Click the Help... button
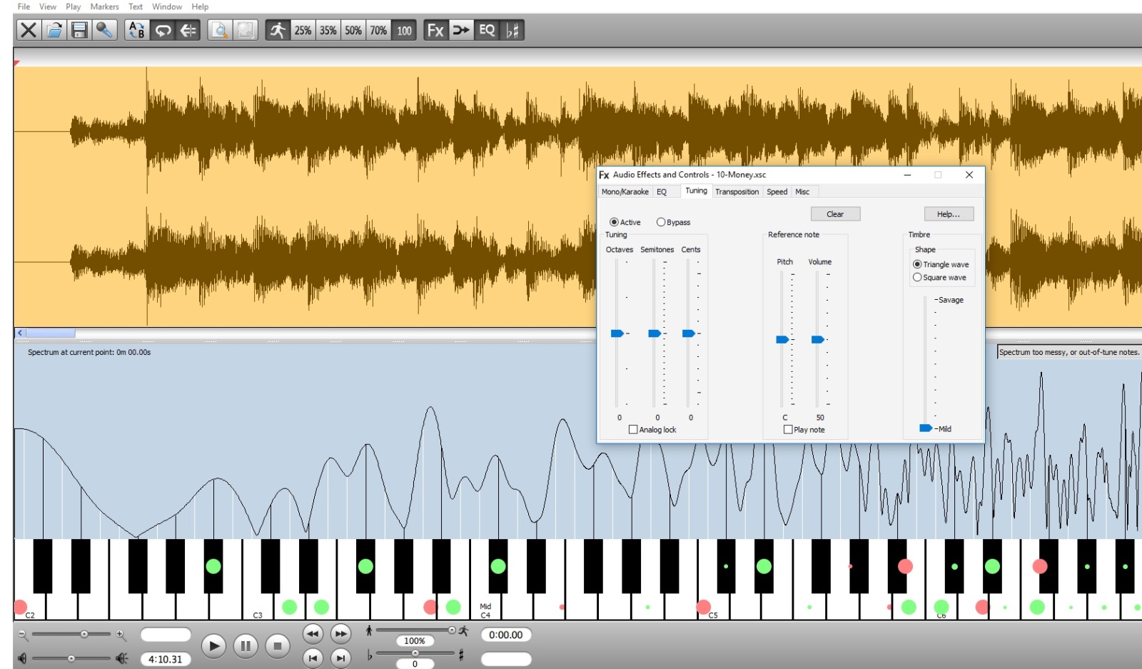This screenshot has width=1142, height=669. 949,214
